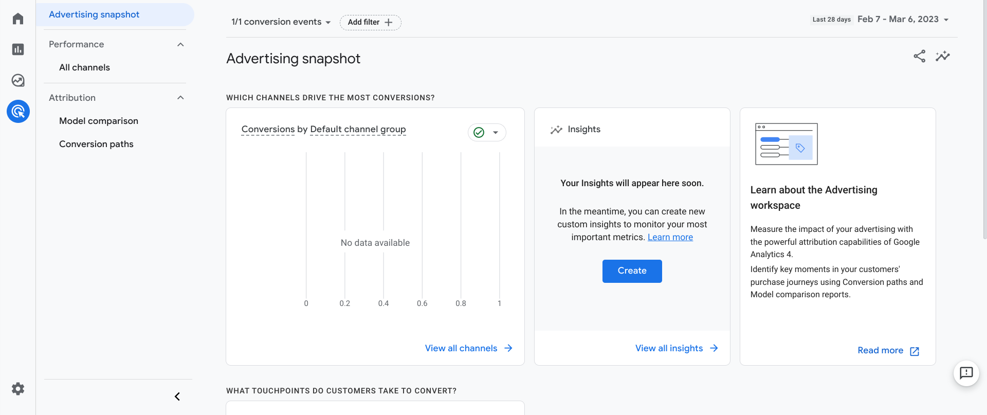Click the Add filter plus button
The height and width of the screenshot is (415, 987).
point(370,22)
